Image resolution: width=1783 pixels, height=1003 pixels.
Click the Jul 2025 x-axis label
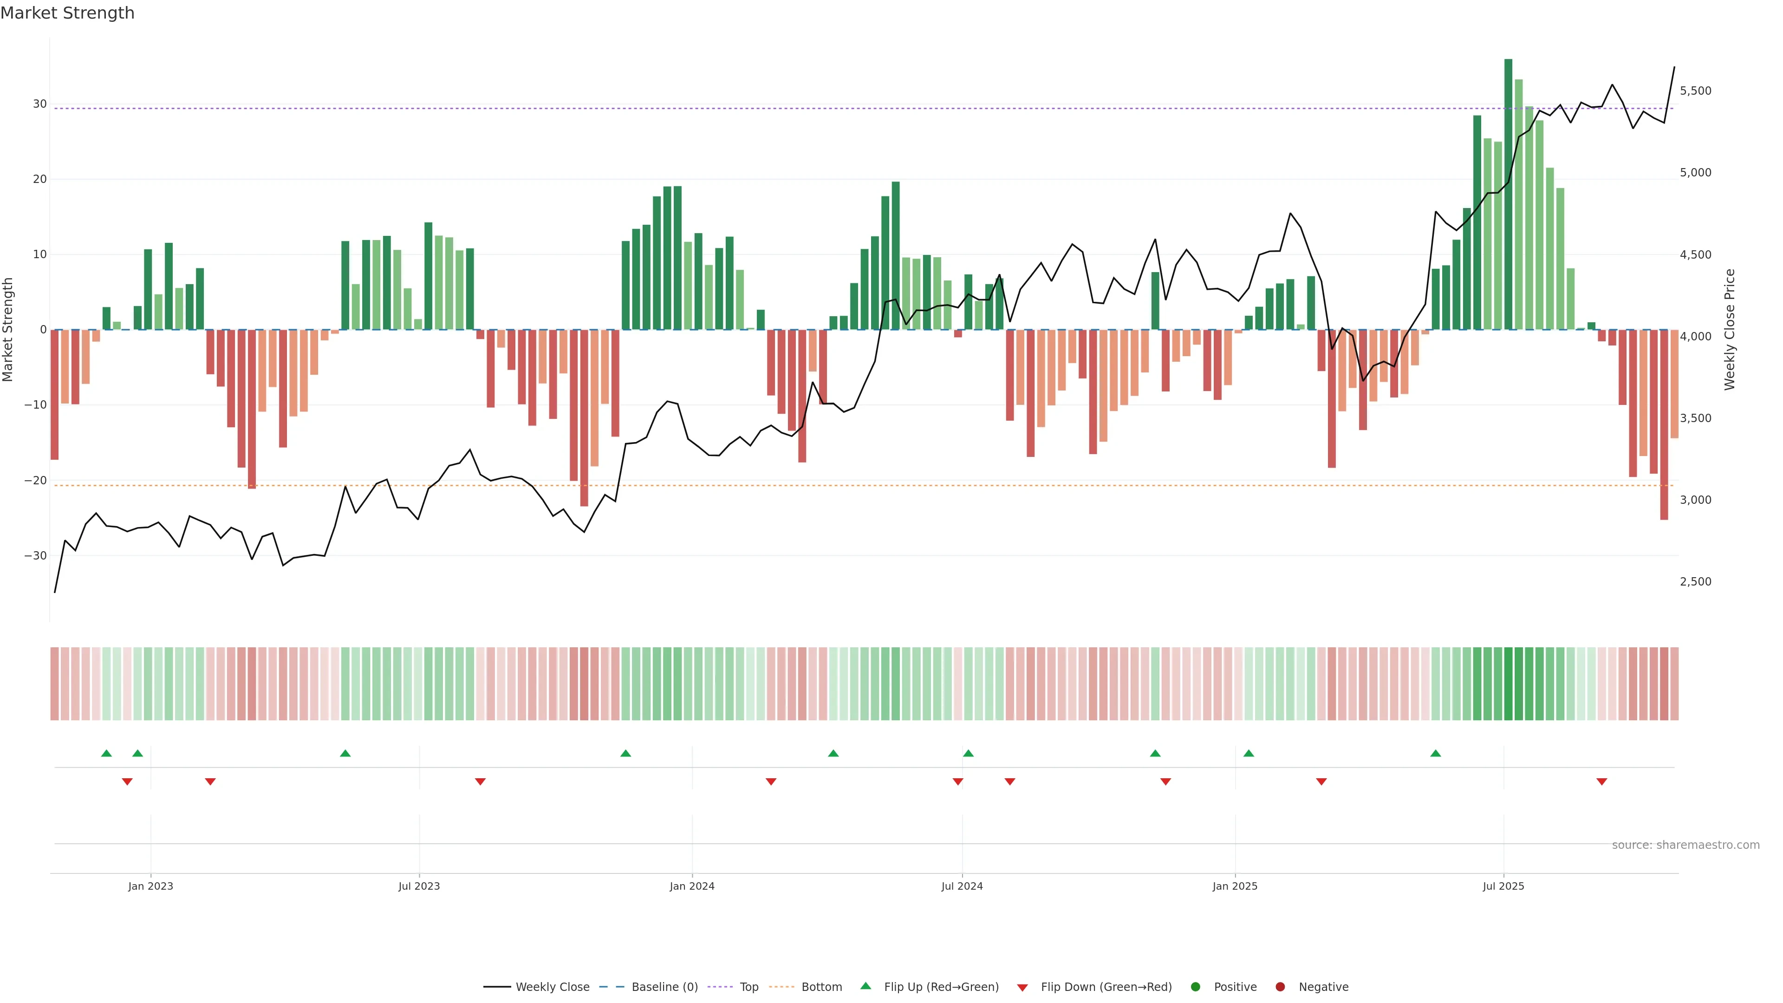[x=1503, y=886]
